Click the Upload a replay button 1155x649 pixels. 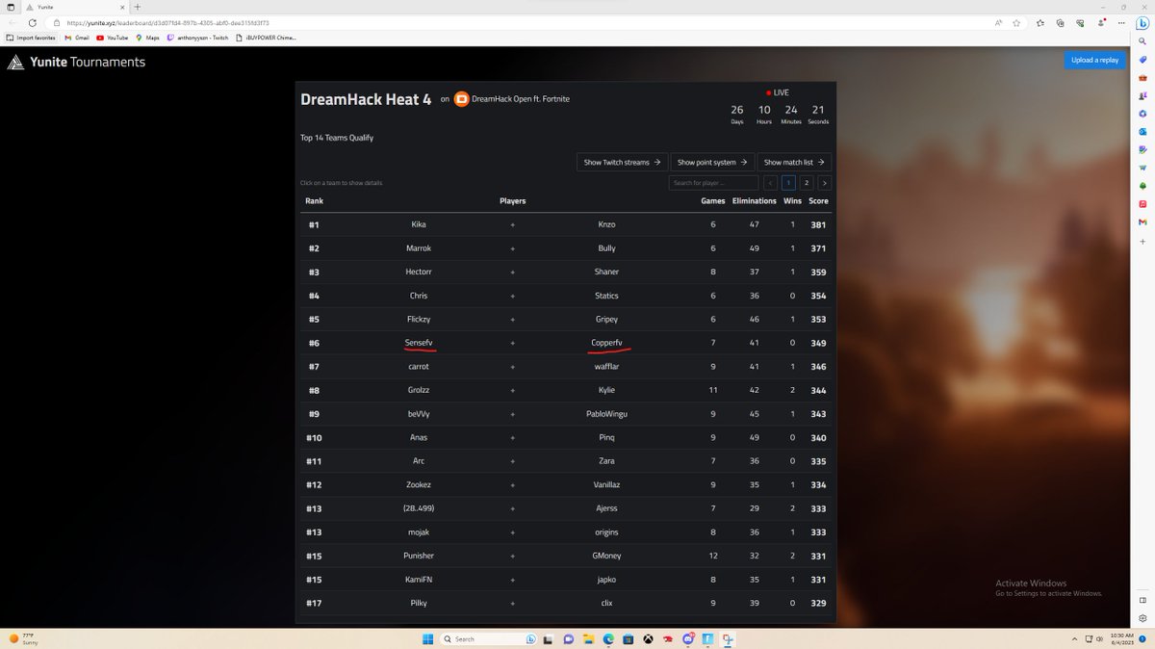tap(1094, 60)
